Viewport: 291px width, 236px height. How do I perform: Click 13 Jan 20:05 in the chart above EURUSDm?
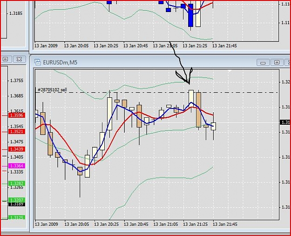(x=76, y=46)
